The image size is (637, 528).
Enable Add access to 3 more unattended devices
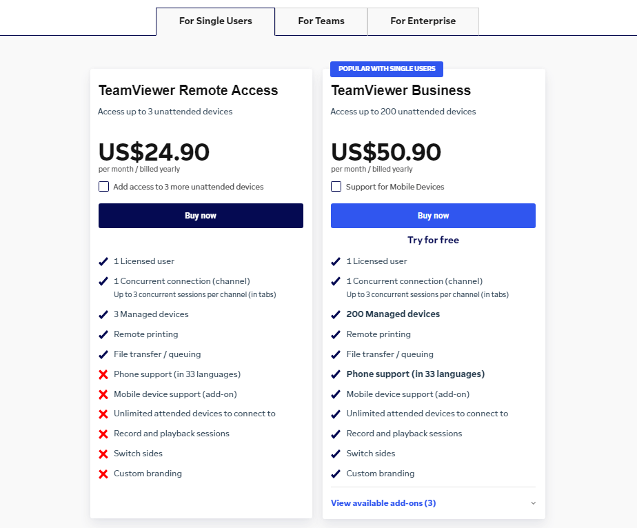(103, 187)
